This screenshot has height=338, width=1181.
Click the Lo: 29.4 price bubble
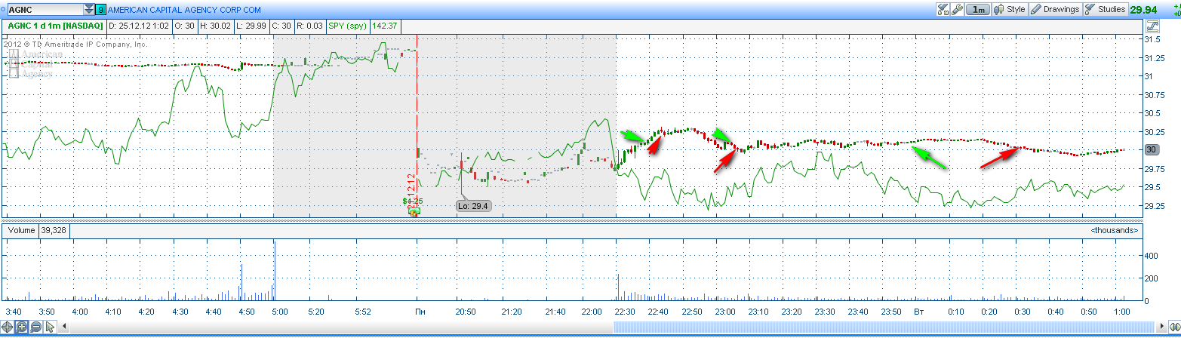pos(474,205)
